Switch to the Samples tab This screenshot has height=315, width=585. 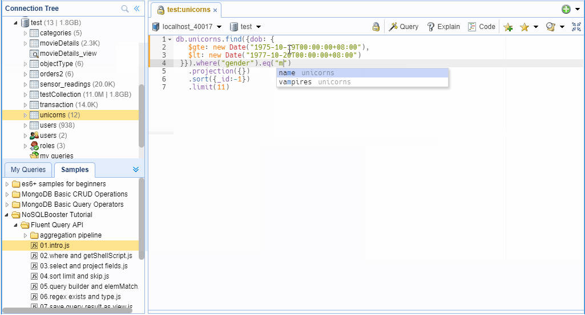tap(75, 170)
